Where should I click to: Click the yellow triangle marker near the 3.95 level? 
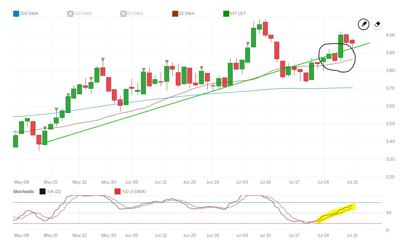click(x=248, y=43)
